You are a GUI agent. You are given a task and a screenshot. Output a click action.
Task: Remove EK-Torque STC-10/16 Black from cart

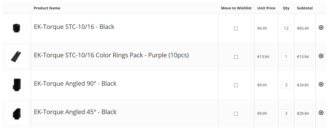tap(321, 28)
